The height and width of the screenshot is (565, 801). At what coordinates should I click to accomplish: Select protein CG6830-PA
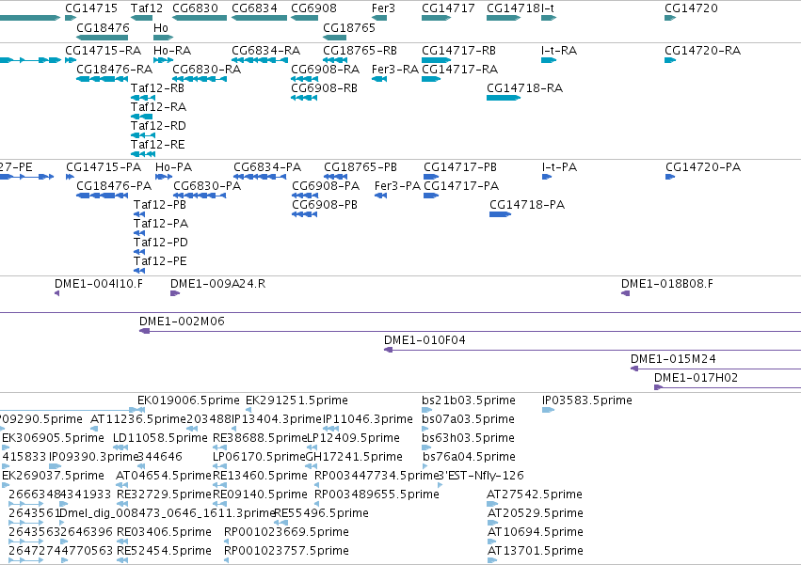tap(207, 186)
